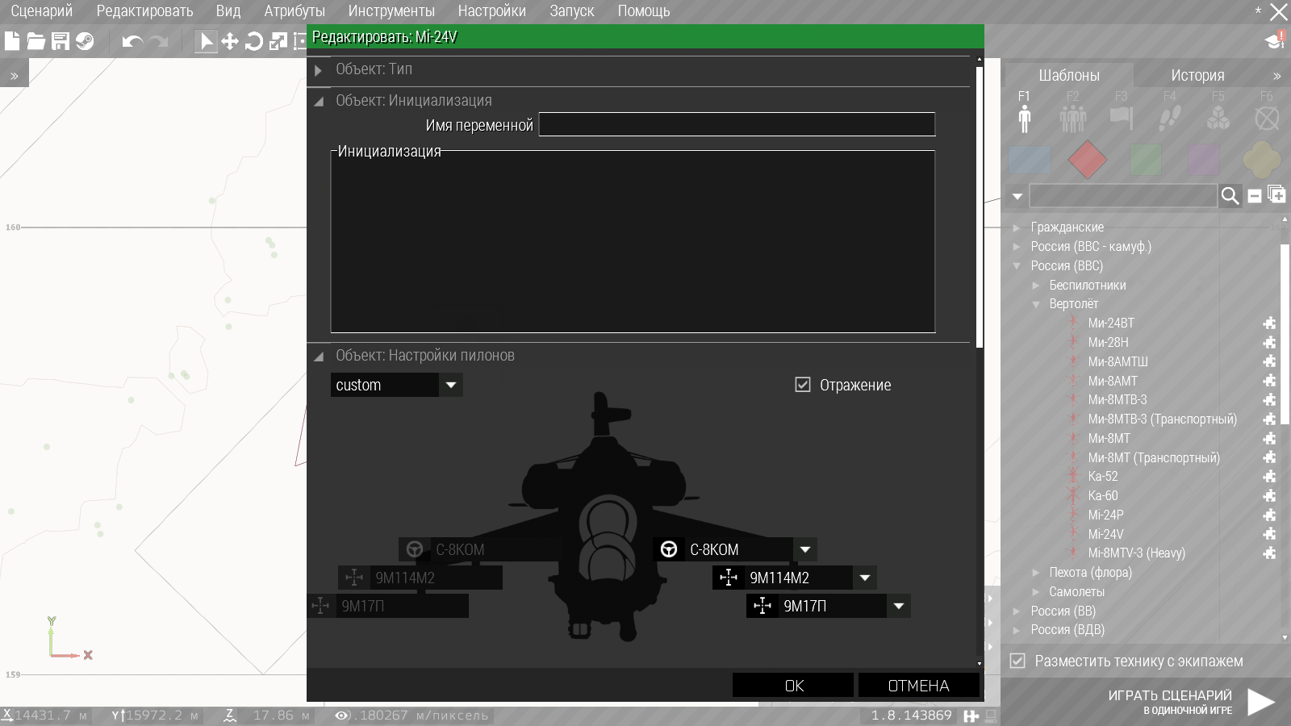Screen dimensions: 1291x726
Task: Click the Имя переменной input field
Action: coord(736,125)
